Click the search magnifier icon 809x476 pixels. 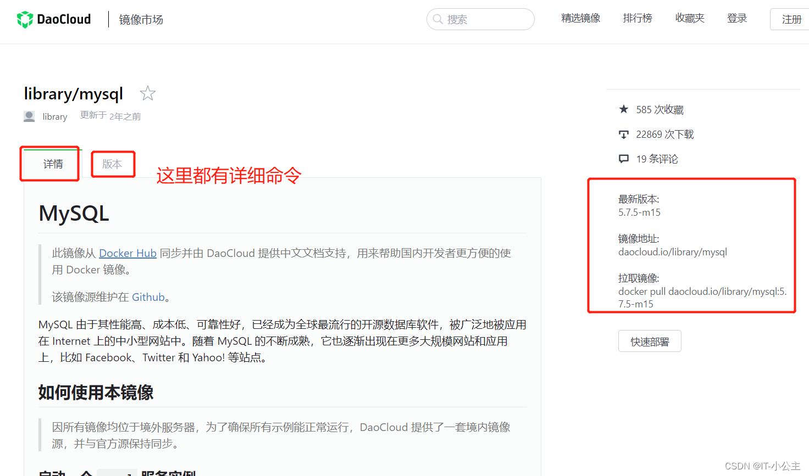438,19
